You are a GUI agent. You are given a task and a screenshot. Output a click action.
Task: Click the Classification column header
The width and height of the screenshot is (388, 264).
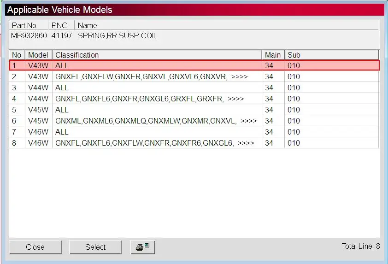pos(157,55)
